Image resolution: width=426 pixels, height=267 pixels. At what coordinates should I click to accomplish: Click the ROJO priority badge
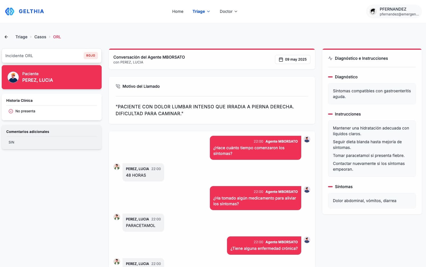click(x=91, y=55)
